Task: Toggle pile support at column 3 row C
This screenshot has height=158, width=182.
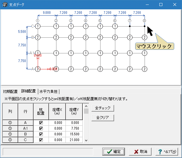Action: 71,26
